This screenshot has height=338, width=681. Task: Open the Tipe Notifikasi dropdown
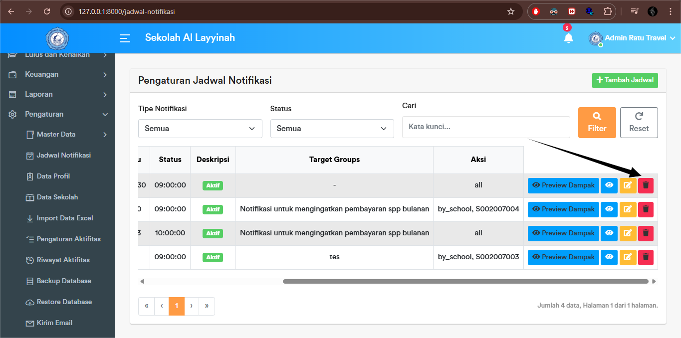click(200, 128)
